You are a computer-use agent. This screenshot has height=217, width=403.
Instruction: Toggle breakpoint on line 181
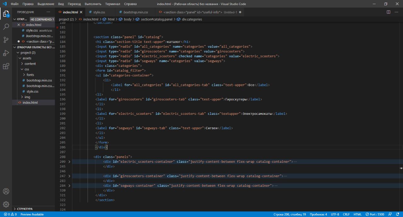[57, 27]
